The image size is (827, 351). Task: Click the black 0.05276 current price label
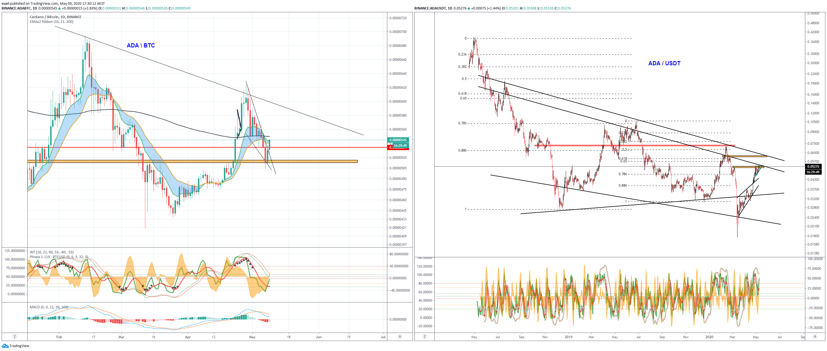pos(813,166)
